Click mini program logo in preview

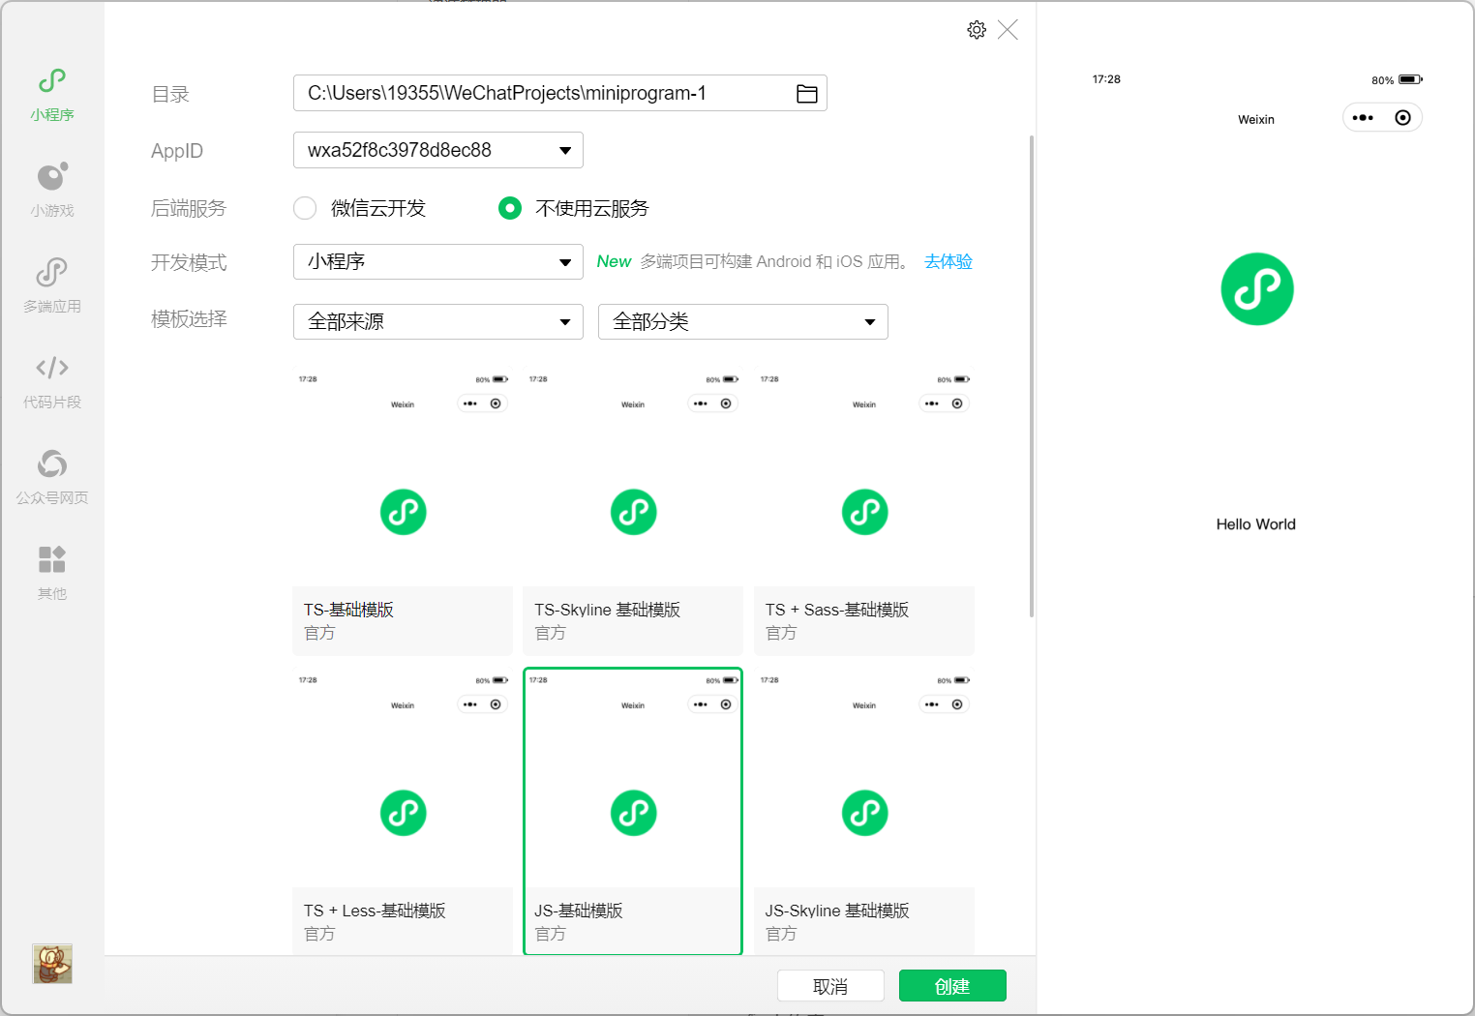click(x=1257, y=289)
